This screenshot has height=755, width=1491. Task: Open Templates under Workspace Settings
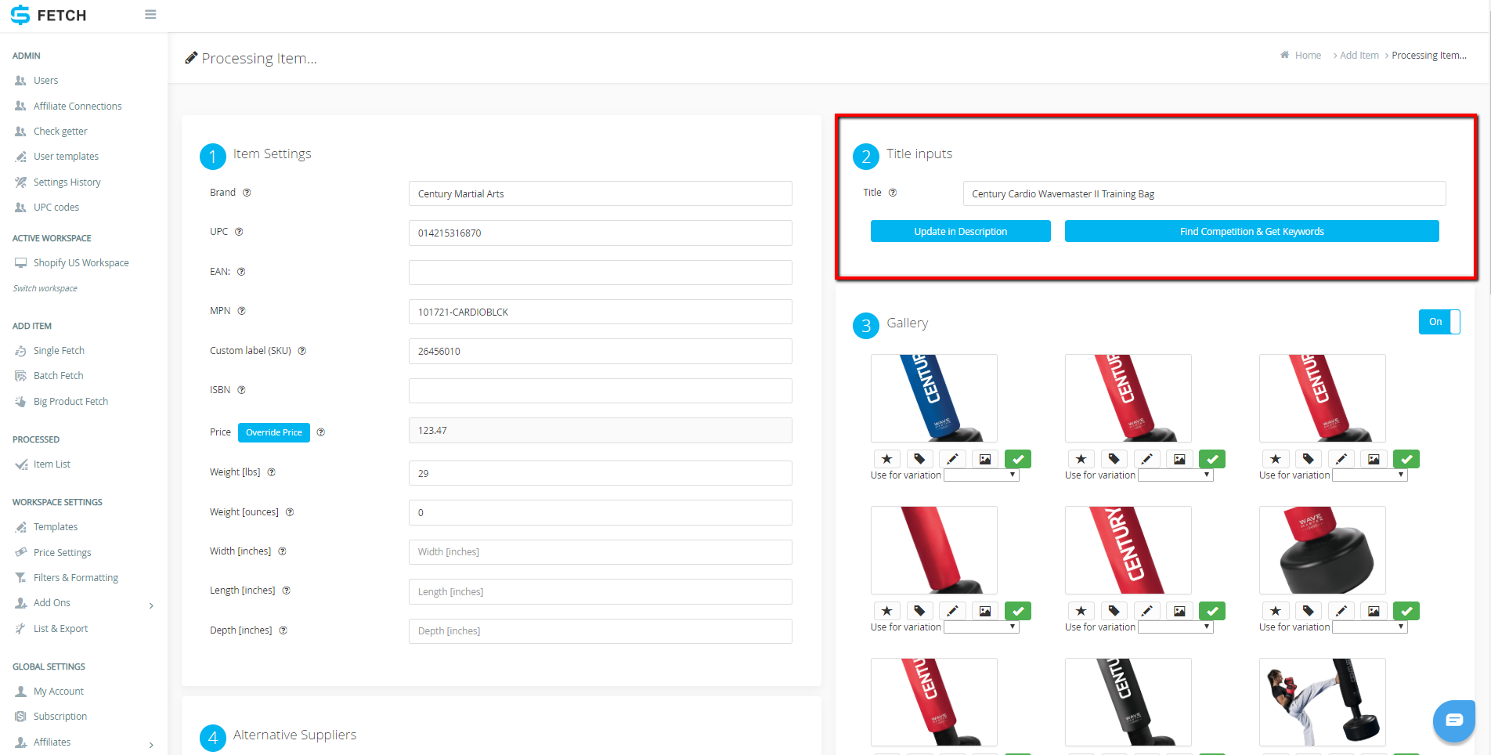coord(56,526)
